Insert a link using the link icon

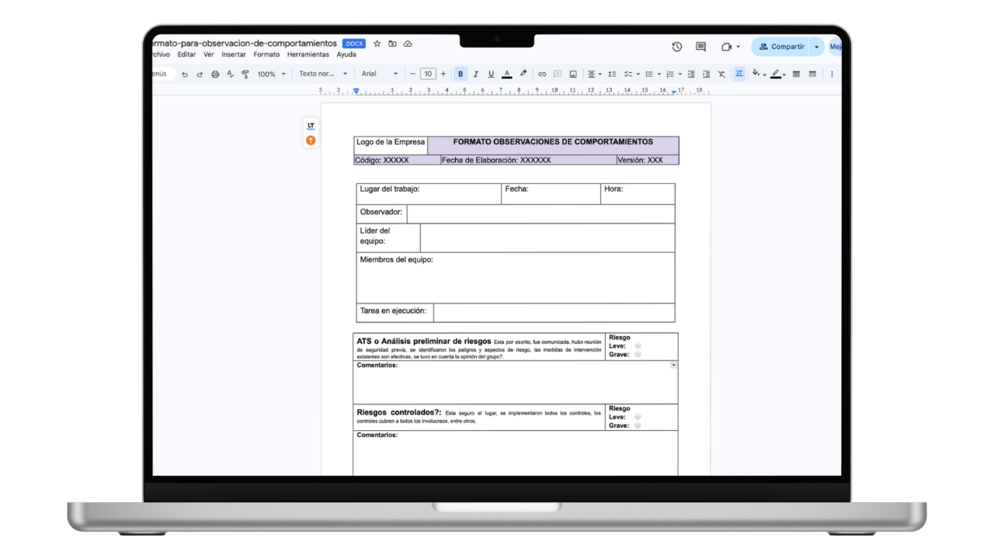coord(542,74)
